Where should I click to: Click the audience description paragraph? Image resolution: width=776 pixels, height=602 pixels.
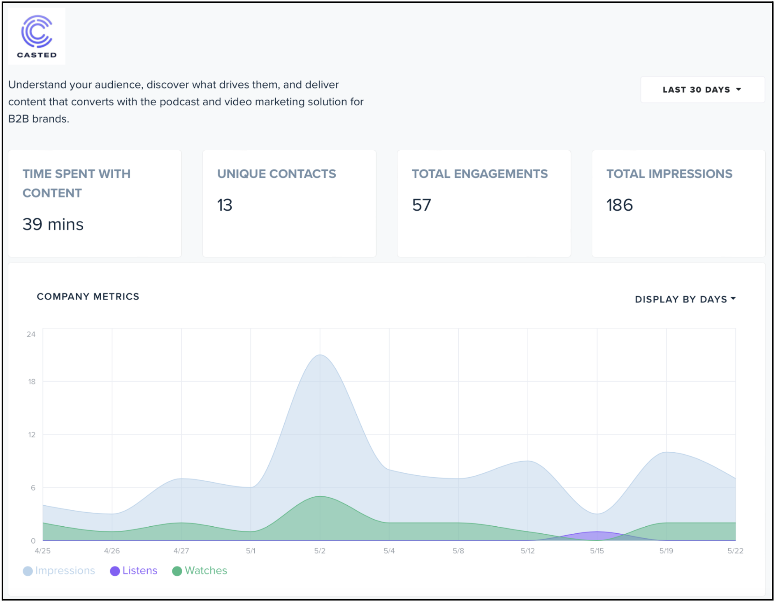(186, 102)
